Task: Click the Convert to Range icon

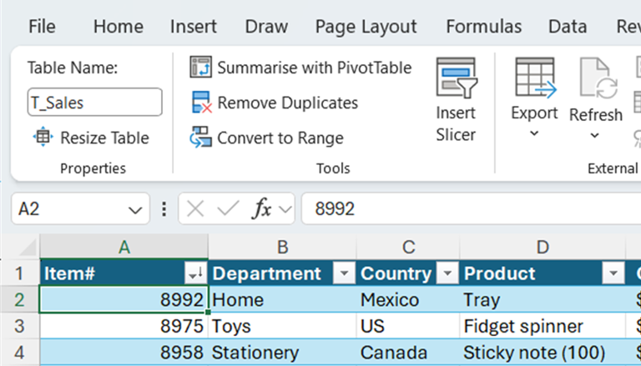Action: tap(200, 138)
